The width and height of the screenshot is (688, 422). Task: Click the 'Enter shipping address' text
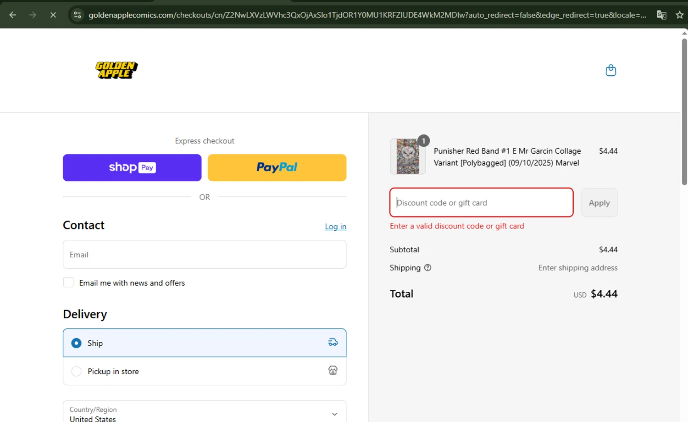coord(578,267)
